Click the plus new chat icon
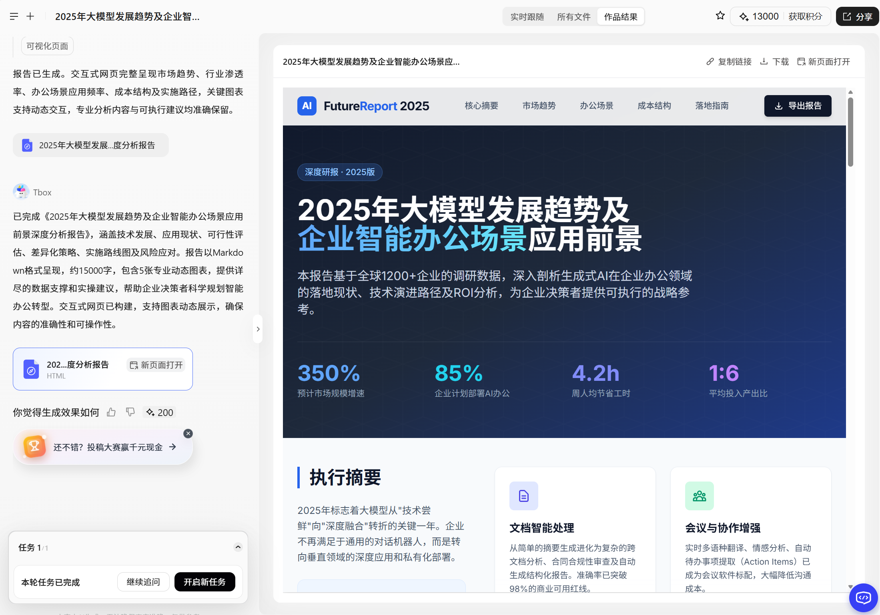 pyautogui.click(x=30, y=16)
